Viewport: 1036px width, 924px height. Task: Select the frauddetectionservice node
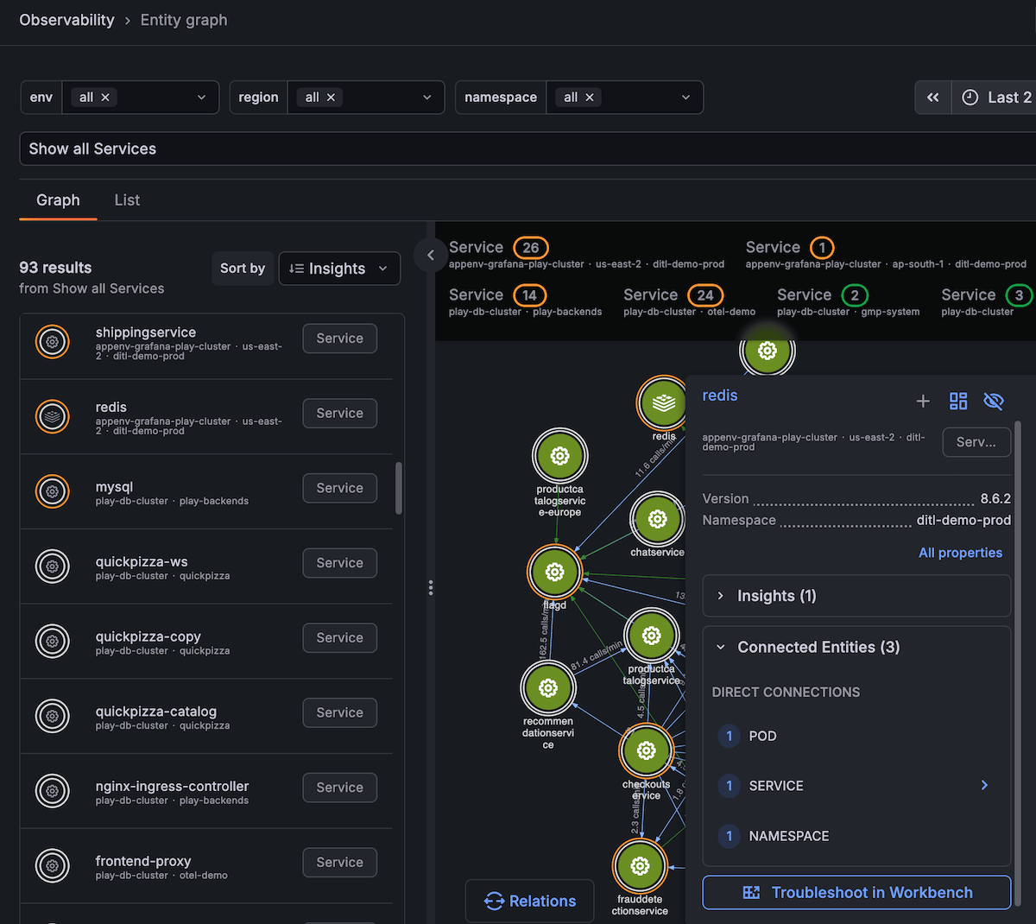coord(640,866)
